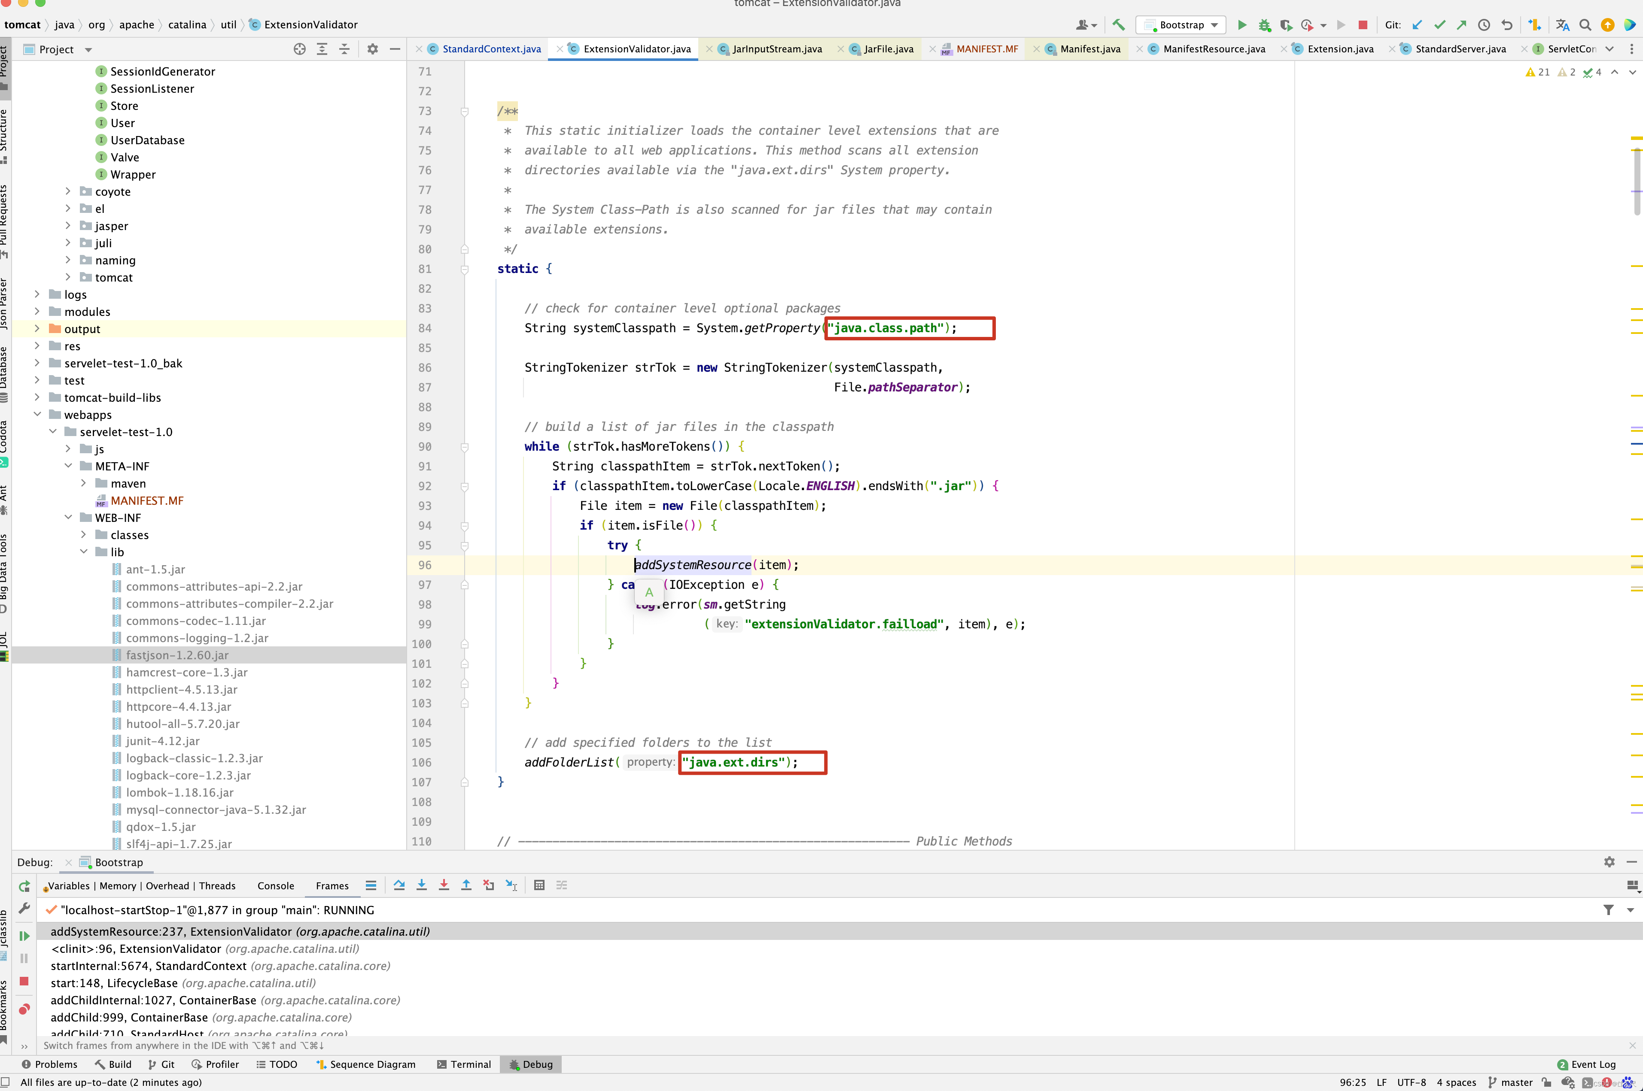Click Step Out in debug toolbar
The height and width of the screenshot is (1091, 1643).
click(466, 885)
